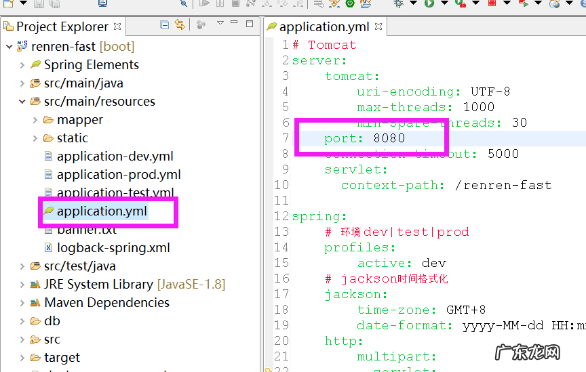The image size is (586, 372).
Task: Collapse the renren-fast project node
Action: click(9, 47)
